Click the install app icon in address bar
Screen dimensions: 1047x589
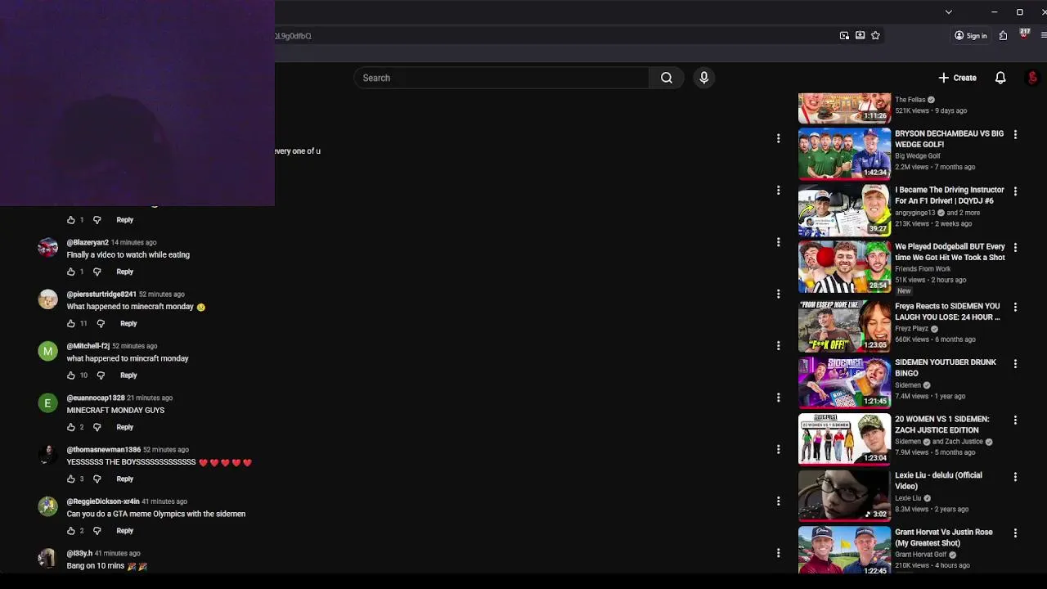coord(860,35)
